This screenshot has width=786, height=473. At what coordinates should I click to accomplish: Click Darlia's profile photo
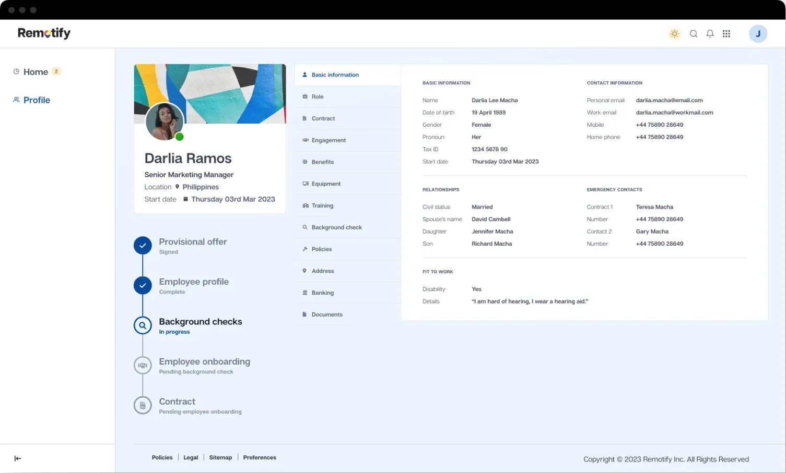[x=165, y=122]
